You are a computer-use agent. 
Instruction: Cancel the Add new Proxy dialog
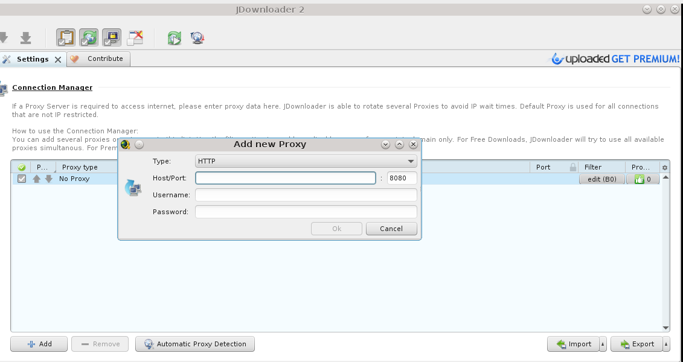(x=391, y=229)
